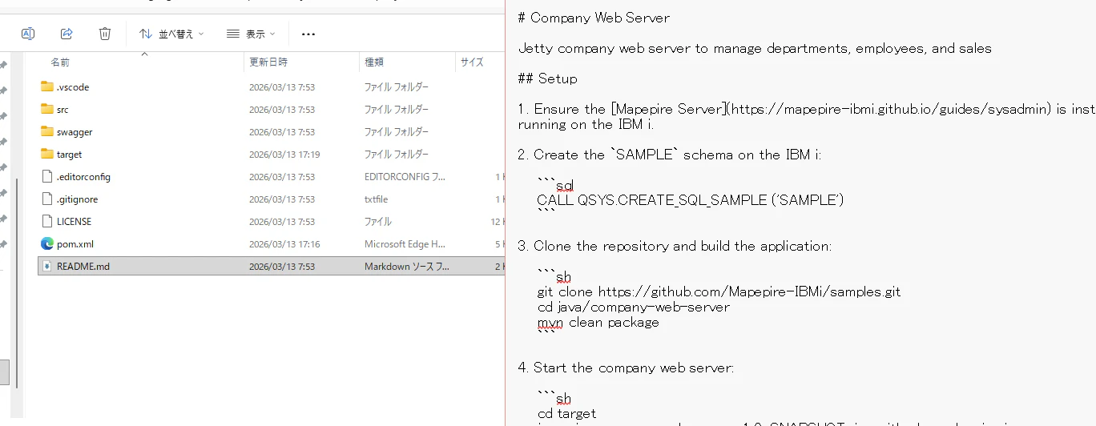Viewport: 1096px width, 426px height.
Task: Click the src folder icon
Action: [x=47, y=109]
